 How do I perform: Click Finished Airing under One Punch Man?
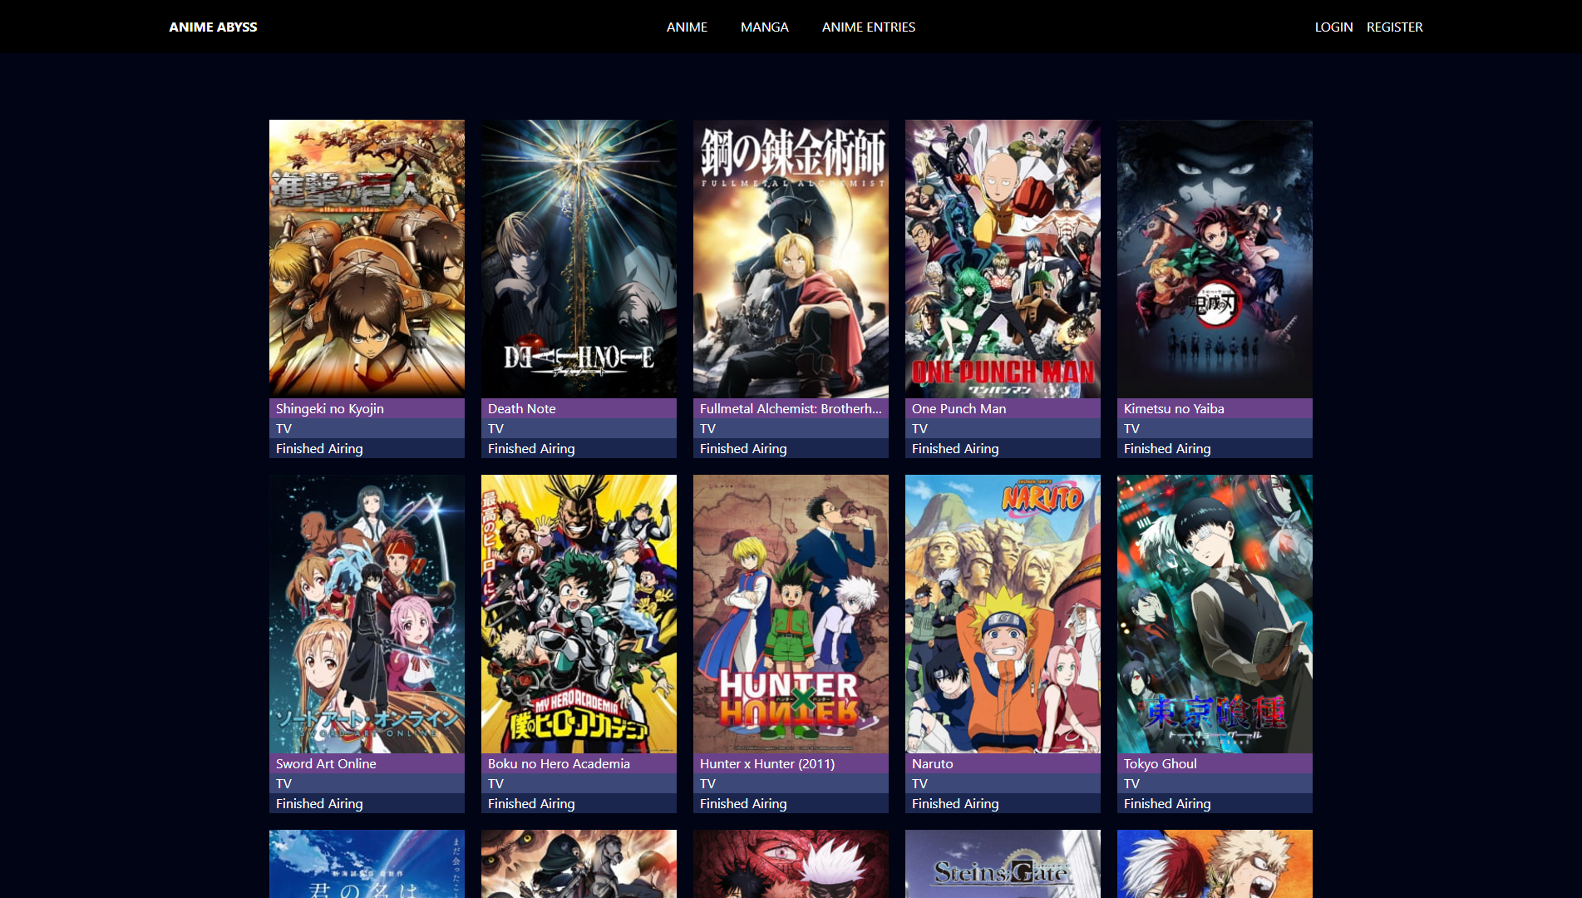pos(955,448)
